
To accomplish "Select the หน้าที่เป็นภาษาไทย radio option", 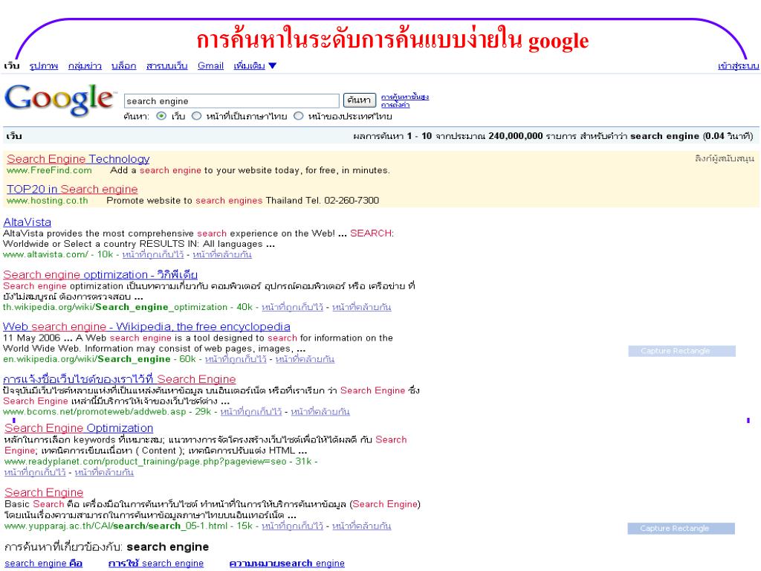I will (x=196, y=116).
